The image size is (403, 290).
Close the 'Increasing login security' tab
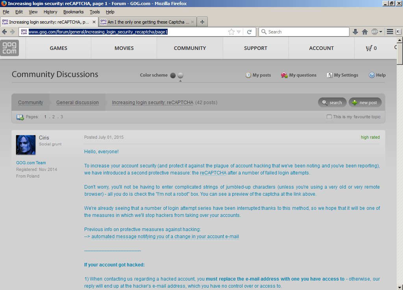[94, 22]
